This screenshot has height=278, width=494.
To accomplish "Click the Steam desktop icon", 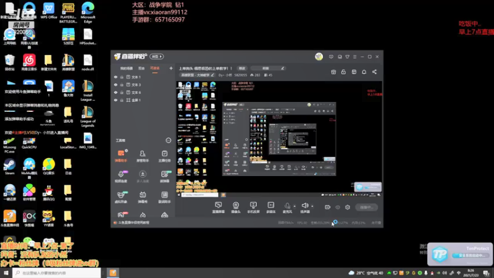I will [10, 167].
